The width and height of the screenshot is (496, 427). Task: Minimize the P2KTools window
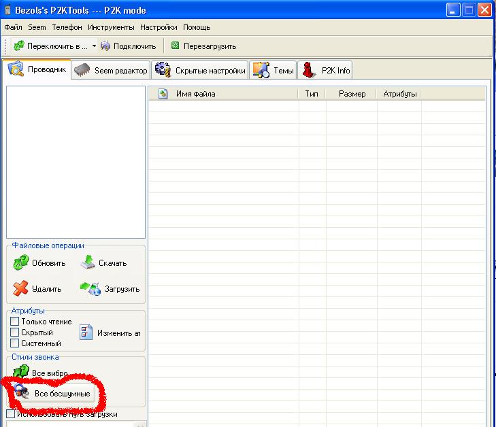pos(453,10)
